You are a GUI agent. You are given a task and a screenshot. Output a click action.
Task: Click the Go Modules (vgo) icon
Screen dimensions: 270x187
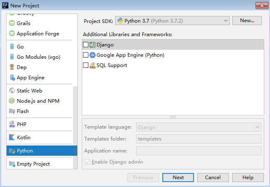coord(12,57)
